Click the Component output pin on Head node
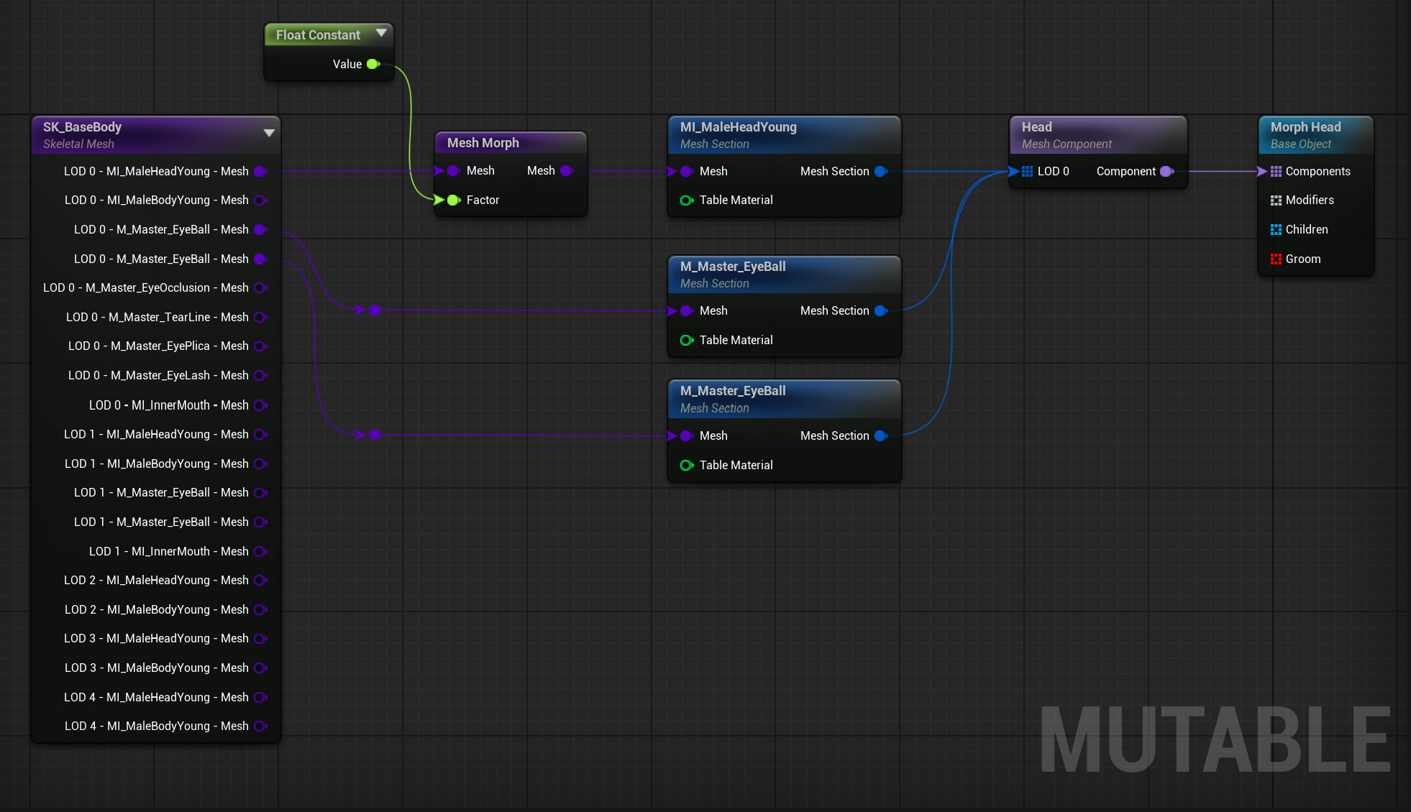This screenshot has width=1411, height=812. pyautogui.click(x=1166, y=171)
